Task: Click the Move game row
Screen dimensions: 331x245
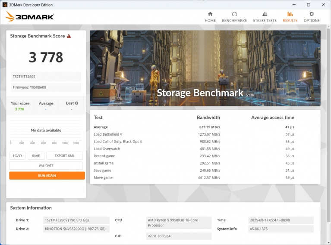Action: pos(194,177)
